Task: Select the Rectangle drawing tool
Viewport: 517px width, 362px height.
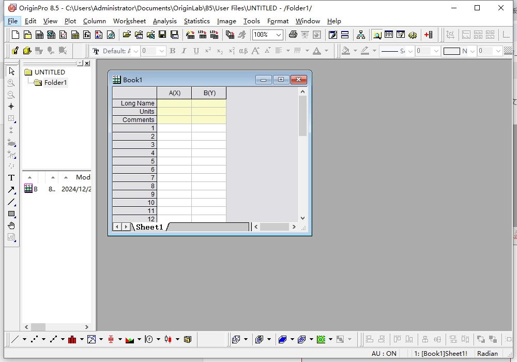Action: (x=11, y=214)
